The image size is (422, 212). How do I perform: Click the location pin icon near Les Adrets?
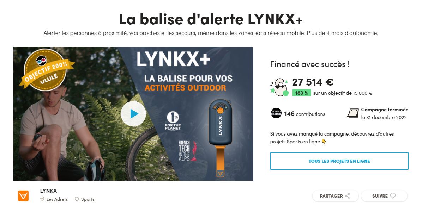[x=42, y=199]
